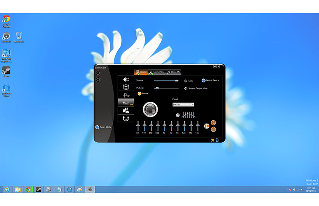The height and width of the screenshot is (206, 319).
Task: Close the audio manager window
Action: 218,67
